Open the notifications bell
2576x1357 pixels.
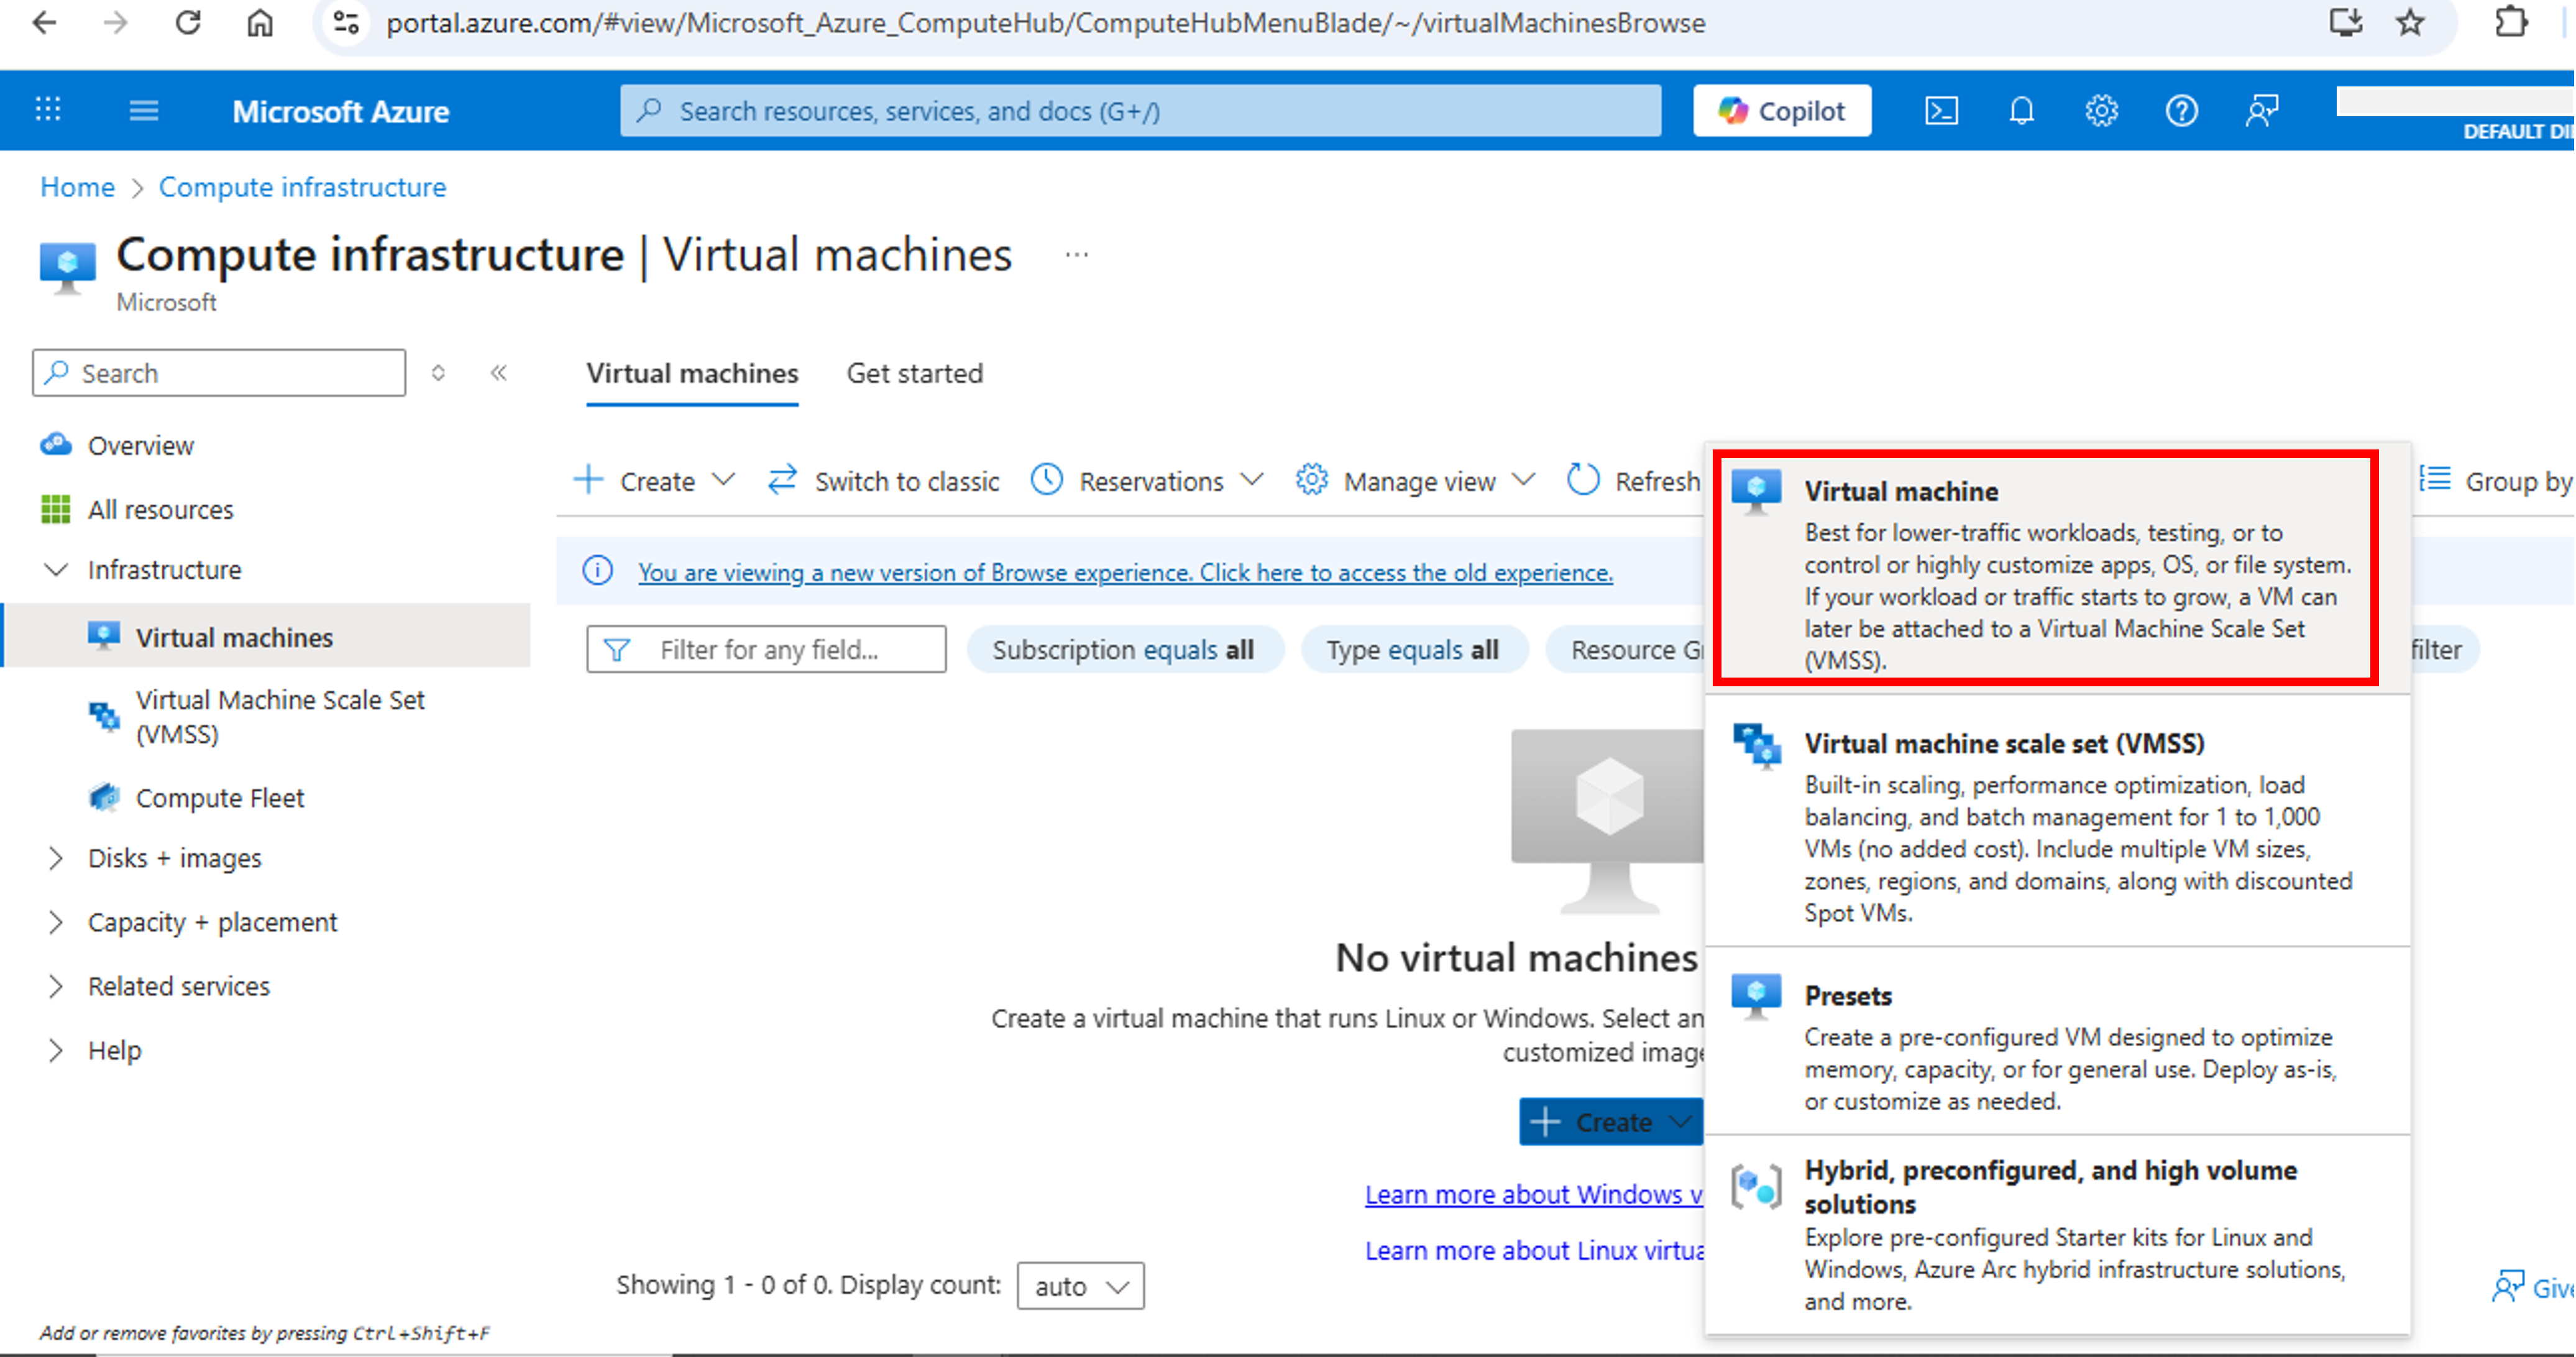point(2021,110)
